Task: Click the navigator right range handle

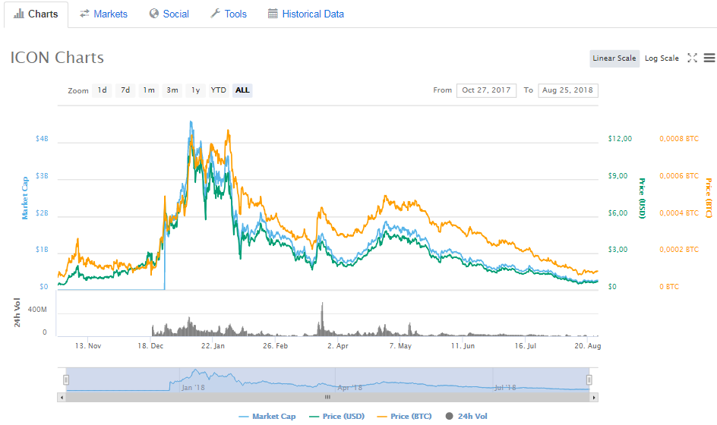Action: pyautogui.click(x=589, y=379)
